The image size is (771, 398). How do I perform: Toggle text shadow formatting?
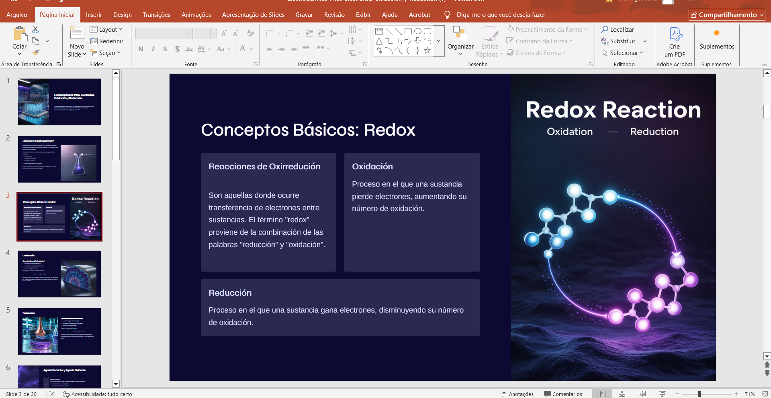pyautogui.click(x=177, y=49)
